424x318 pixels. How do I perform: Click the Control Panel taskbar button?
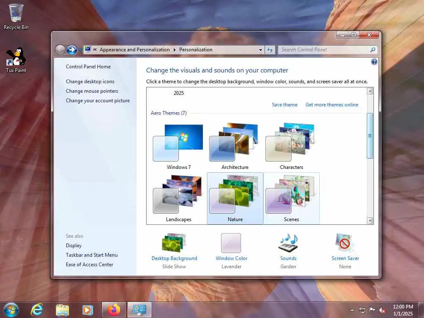[140, 310]
